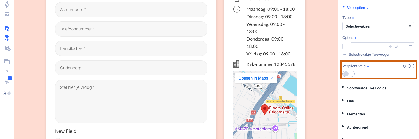
Task: Click the info icon beside Verplicht Veld
Action: [x=409, y=66]
